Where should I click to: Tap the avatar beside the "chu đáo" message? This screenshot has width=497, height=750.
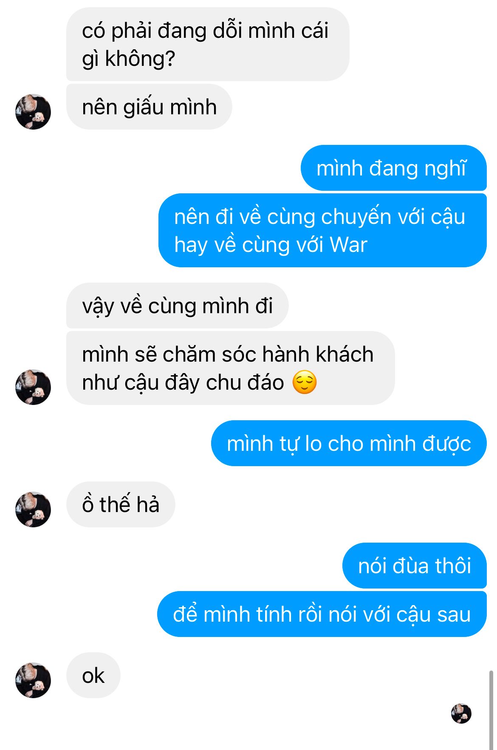pos(33,387)
